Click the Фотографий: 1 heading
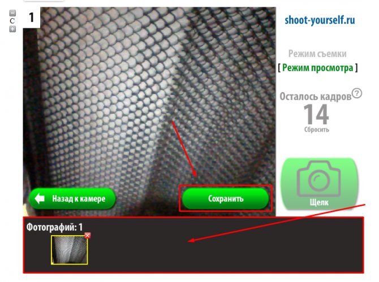 [54, 227]
